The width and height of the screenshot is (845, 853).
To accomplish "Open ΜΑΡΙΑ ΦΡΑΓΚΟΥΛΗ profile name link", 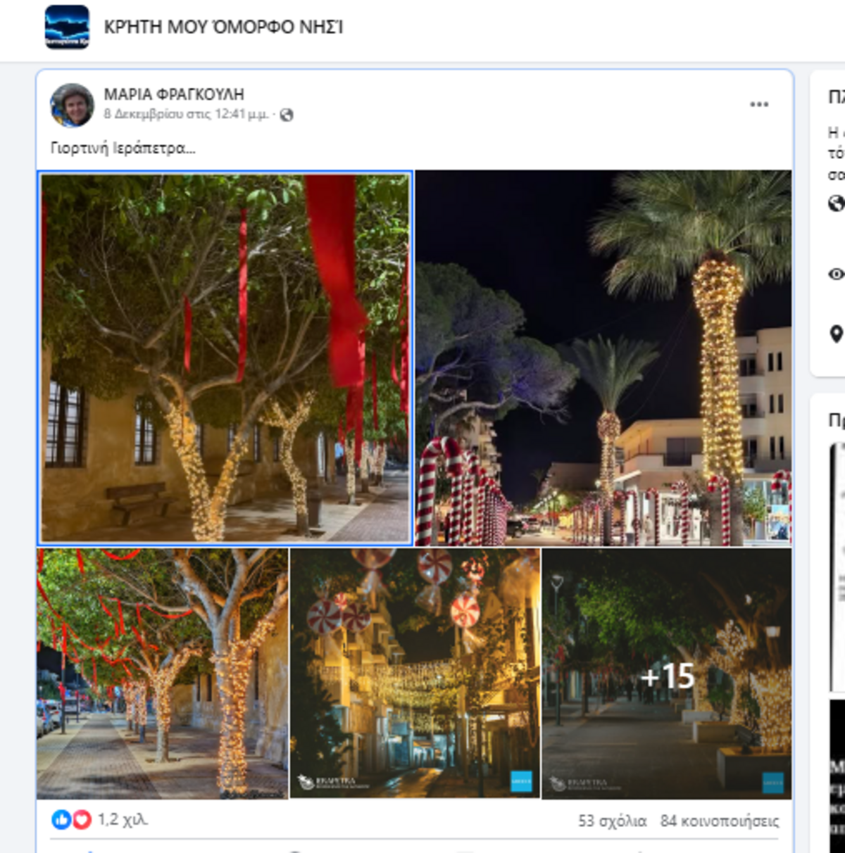I will click(x=174, y=94).
